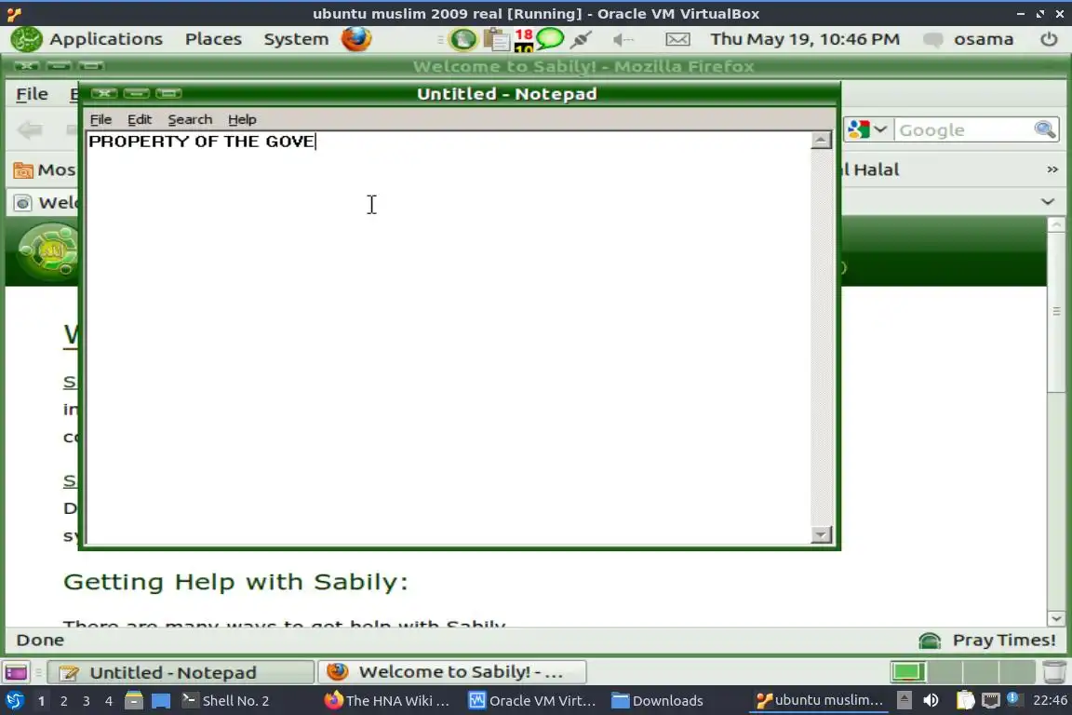Open the Firefox tab list dropdown arrow
The height and width of the screenshot is (715, 1072).
click(x=1048, y=201)
